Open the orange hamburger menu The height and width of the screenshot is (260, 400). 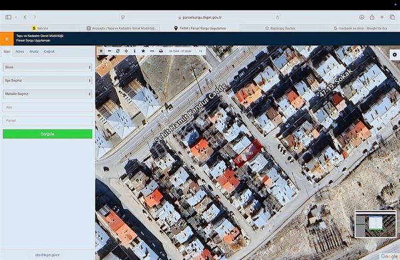[7, 39]
